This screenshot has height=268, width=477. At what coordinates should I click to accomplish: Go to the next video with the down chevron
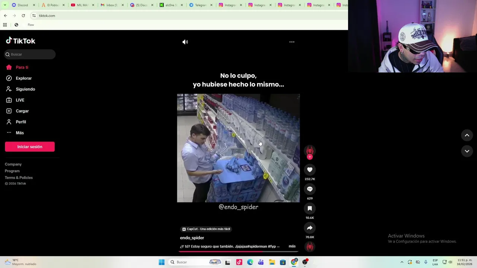pos(467,151)
